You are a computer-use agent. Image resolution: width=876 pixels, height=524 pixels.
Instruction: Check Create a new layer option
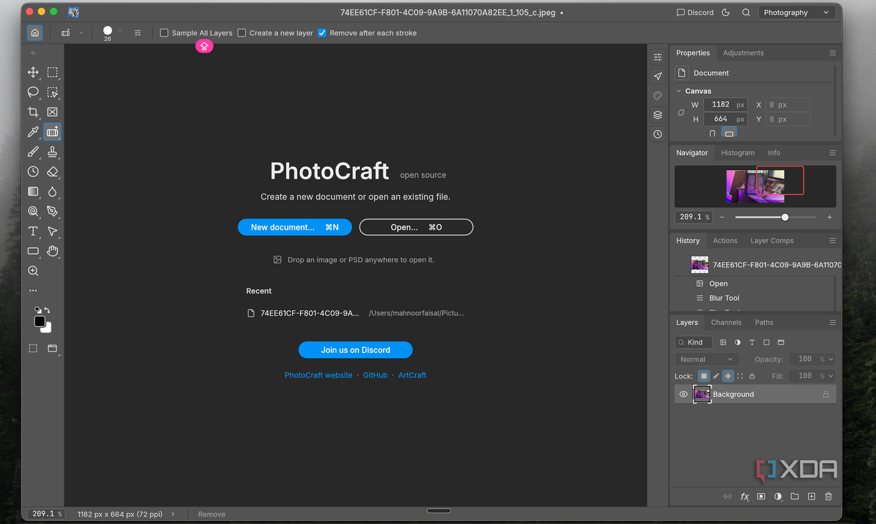tap(242, 33)
